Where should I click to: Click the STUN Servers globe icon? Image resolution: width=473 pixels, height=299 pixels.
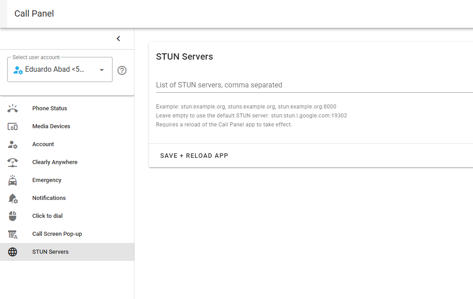point(13,252)
